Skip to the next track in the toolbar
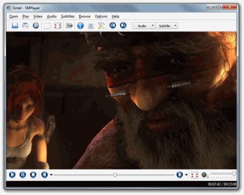The height and width of the screenshot is (195, 244). pos(123,25)
